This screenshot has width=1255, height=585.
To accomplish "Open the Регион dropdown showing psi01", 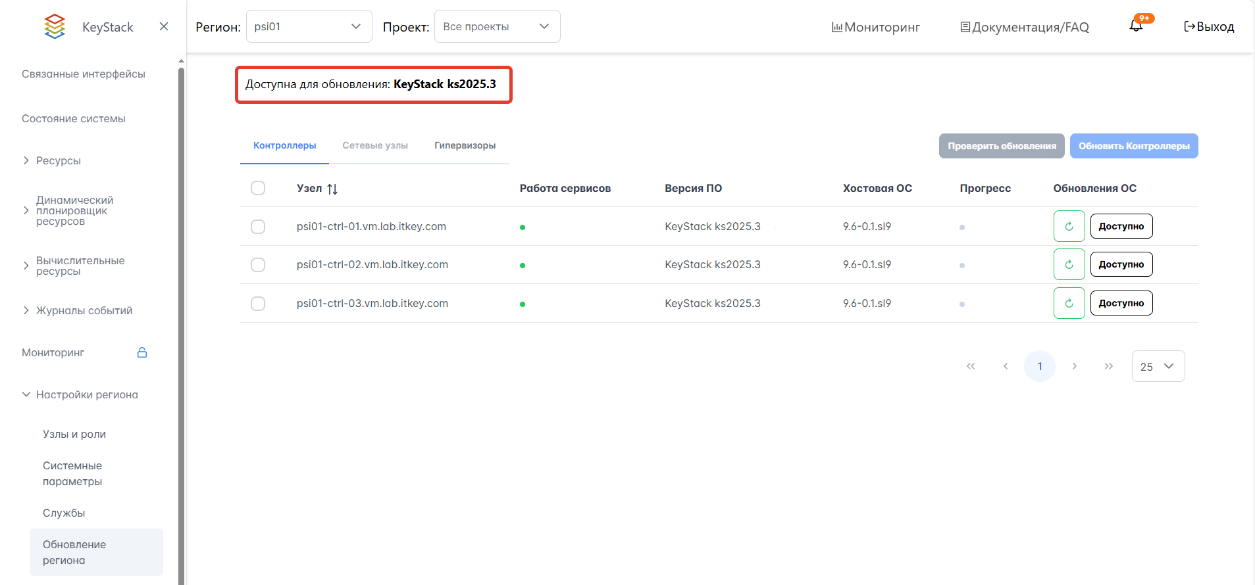I will [x=309, y=26].
